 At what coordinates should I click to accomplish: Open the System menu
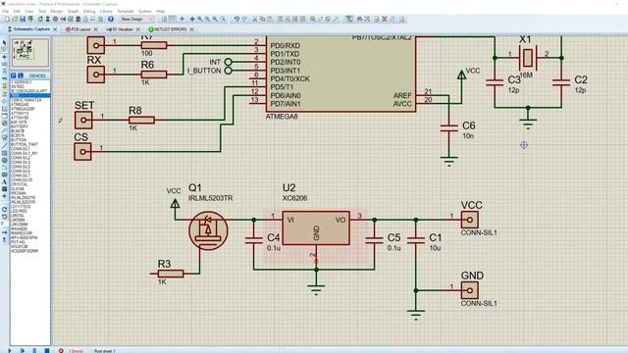pyautogui.click(x=144, y=11)
